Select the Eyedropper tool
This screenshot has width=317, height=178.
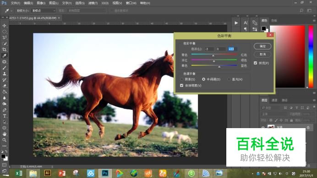coord(4,55)
